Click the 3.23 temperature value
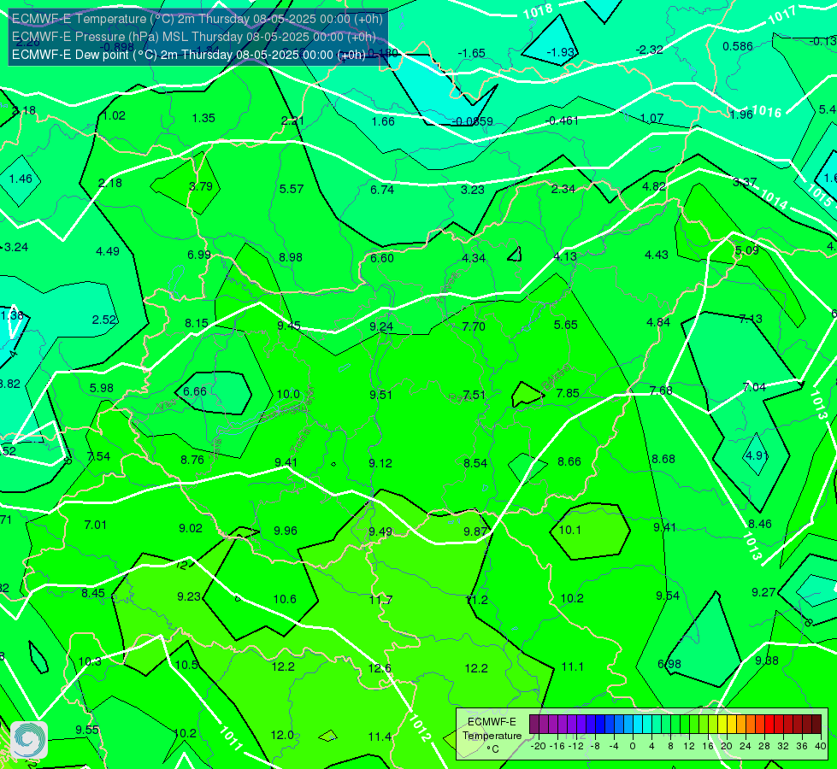The height and width of the screenshot is (769, 837). coord(473,190)
